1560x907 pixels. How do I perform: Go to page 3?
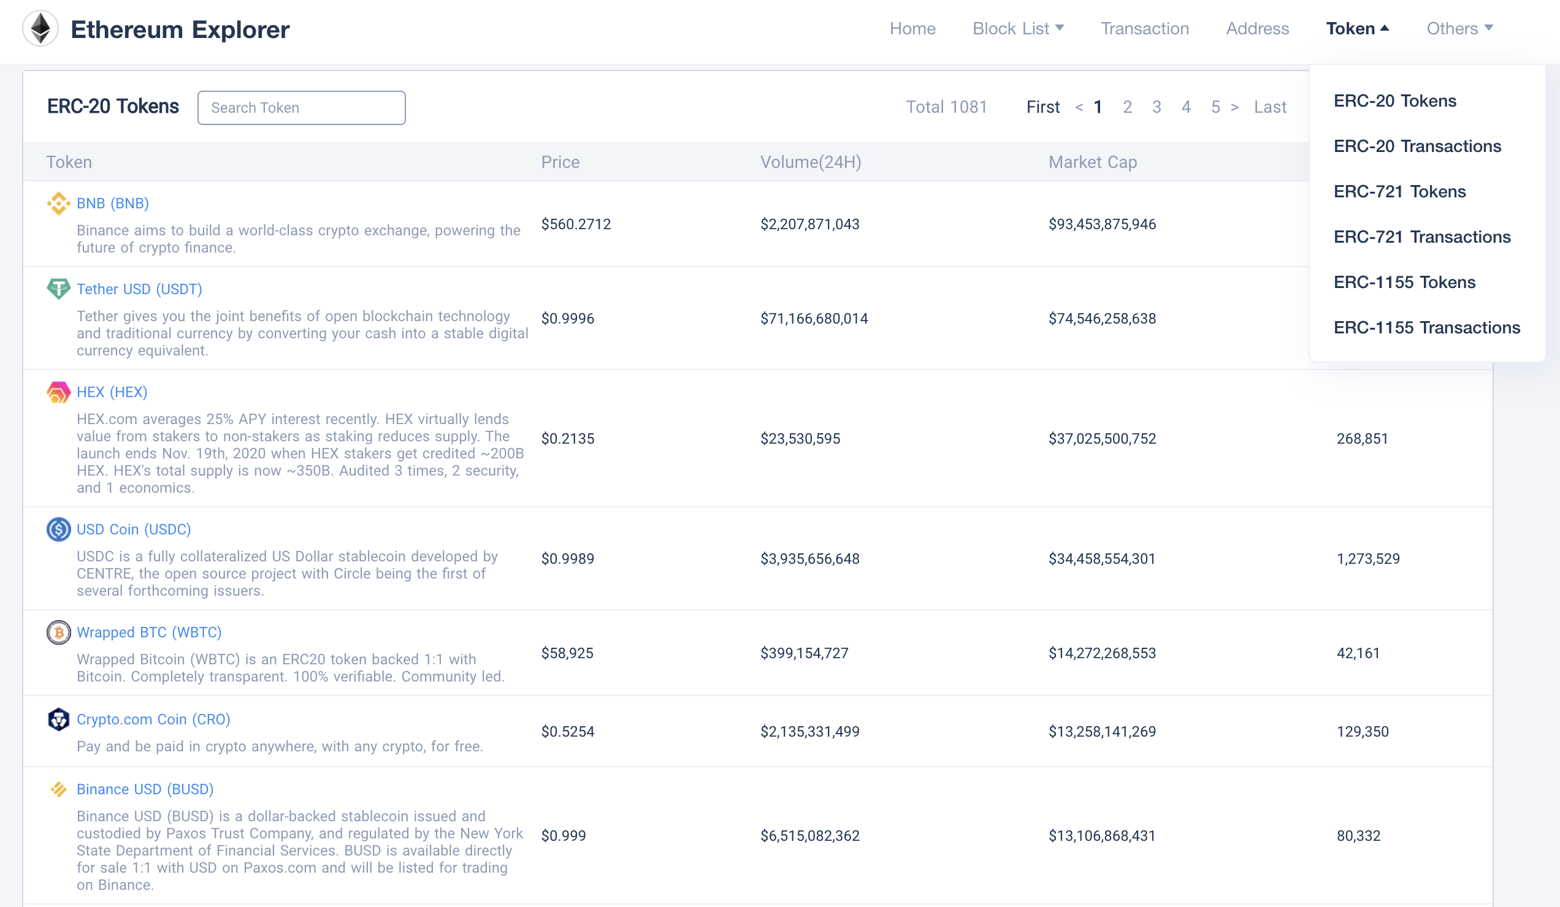pos(1157,107)
